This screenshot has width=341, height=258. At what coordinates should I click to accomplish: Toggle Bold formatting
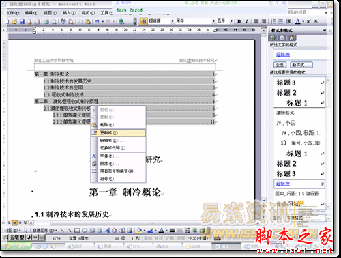click(239, 21)
